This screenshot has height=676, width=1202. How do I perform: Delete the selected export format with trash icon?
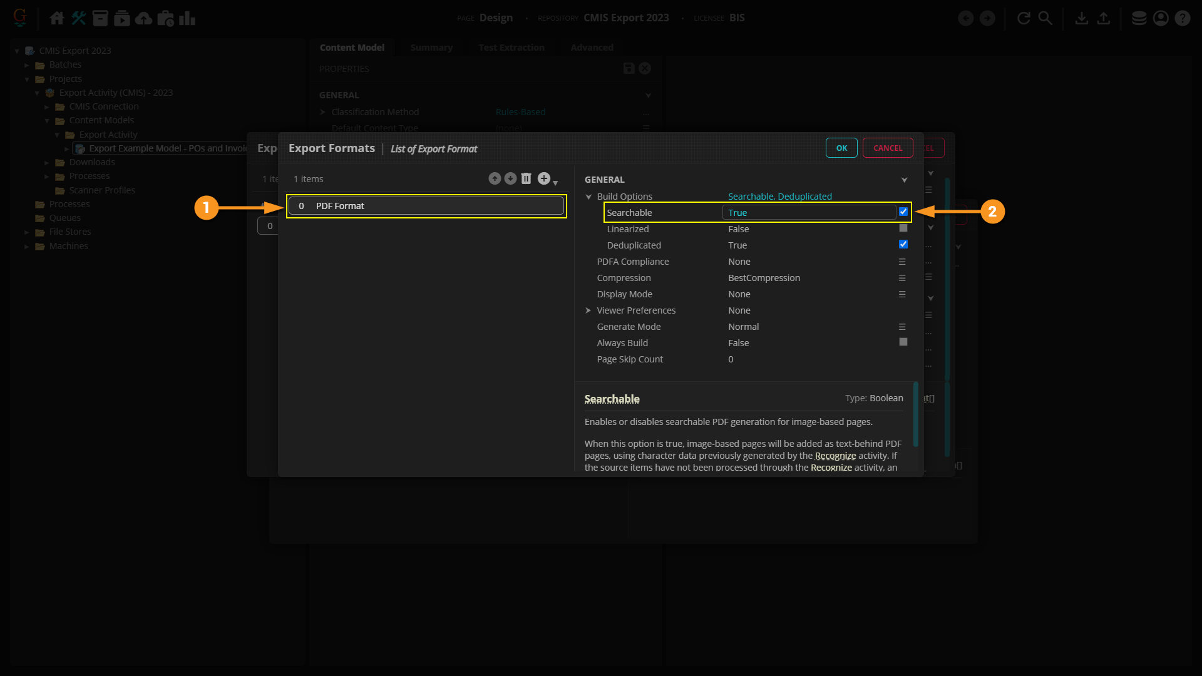click(527, 179)
